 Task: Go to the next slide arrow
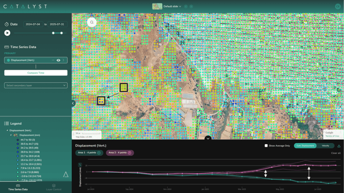pos(191,6)
